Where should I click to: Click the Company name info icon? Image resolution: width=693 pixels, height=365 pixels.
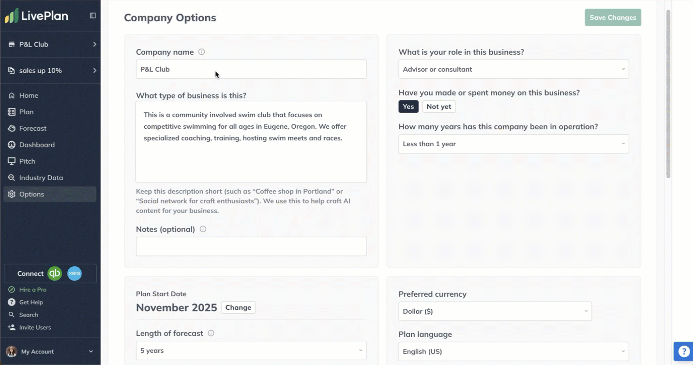coord(202,52)
